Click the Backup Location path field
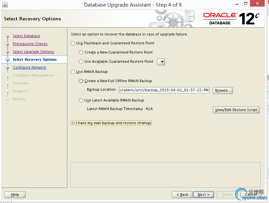 point(164,90)
